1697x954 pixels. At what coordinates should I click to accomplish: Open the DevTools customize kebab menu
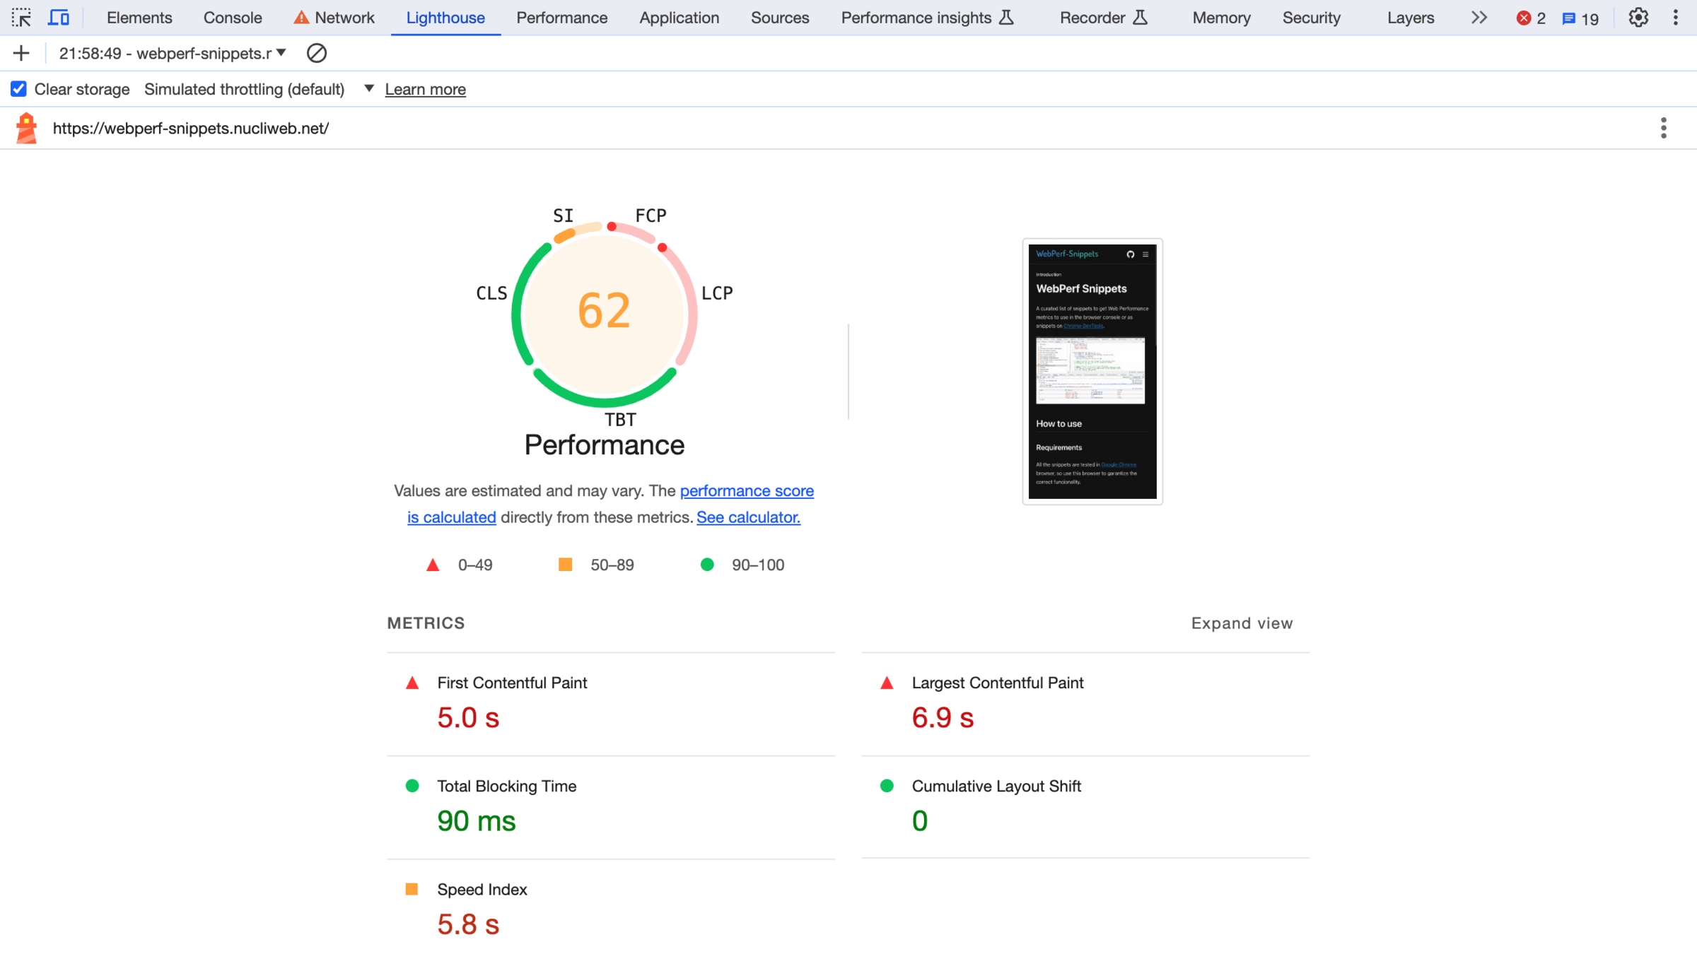pos(1675,18)
